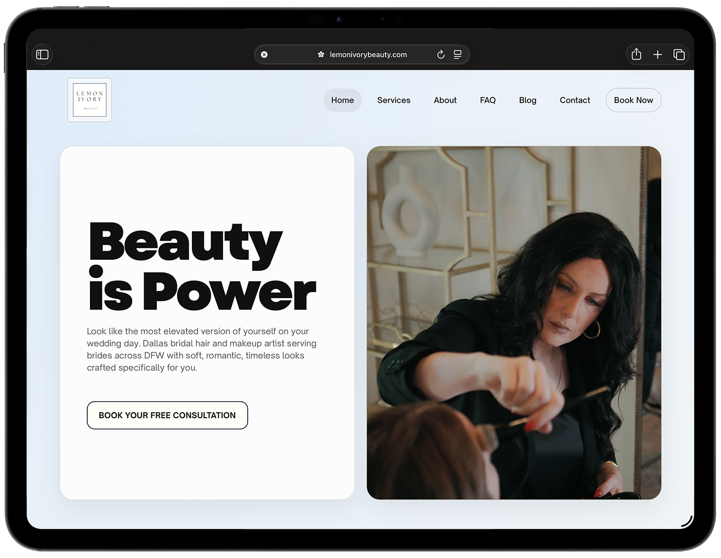Open the Blog page

click(527, 100)
